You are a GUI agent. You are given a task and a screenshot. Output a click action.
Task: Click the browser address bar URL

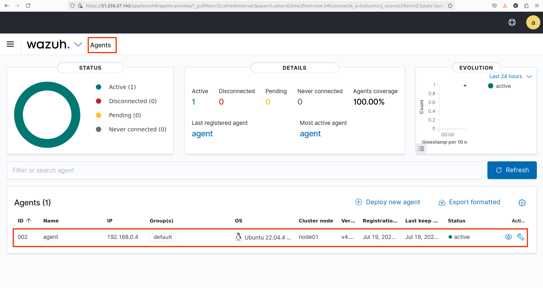(265, 6)
